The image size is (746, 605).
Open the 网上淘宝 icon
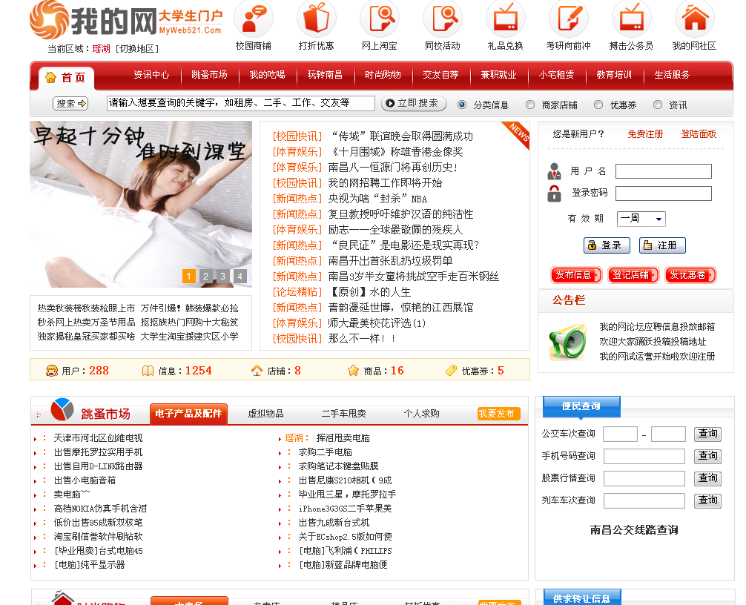point(380,19)
